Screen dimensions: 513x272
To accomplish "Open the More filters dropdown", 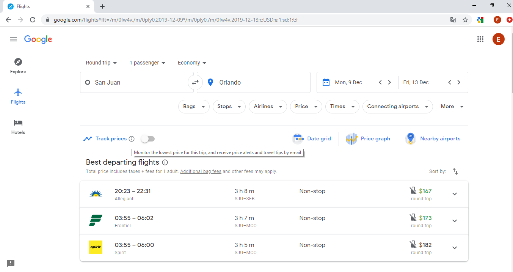I will coord(452,107).
